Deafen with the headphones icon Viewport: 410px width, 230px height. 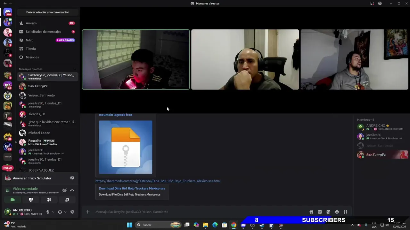click(60, 212)
